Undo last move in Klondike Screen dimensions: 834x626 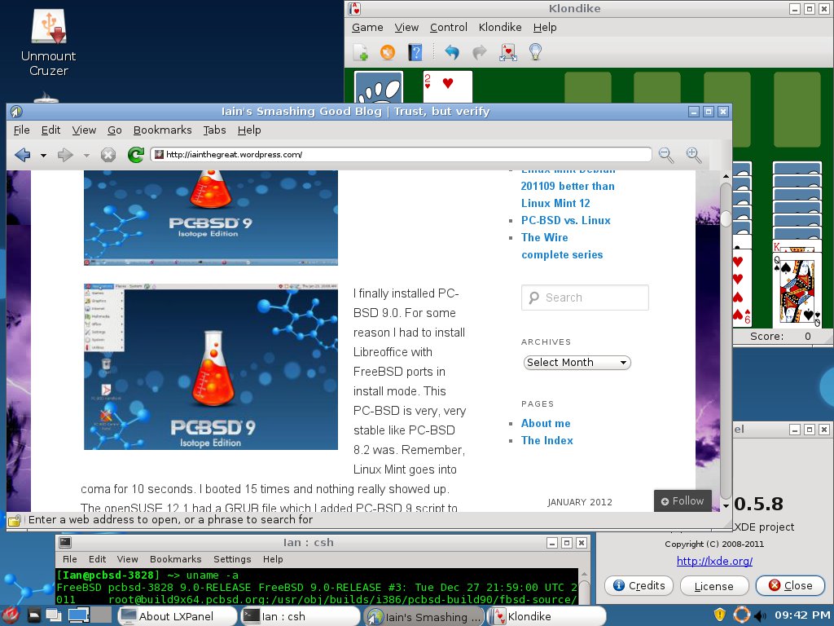pyautogui.click(x=452, y=51)
